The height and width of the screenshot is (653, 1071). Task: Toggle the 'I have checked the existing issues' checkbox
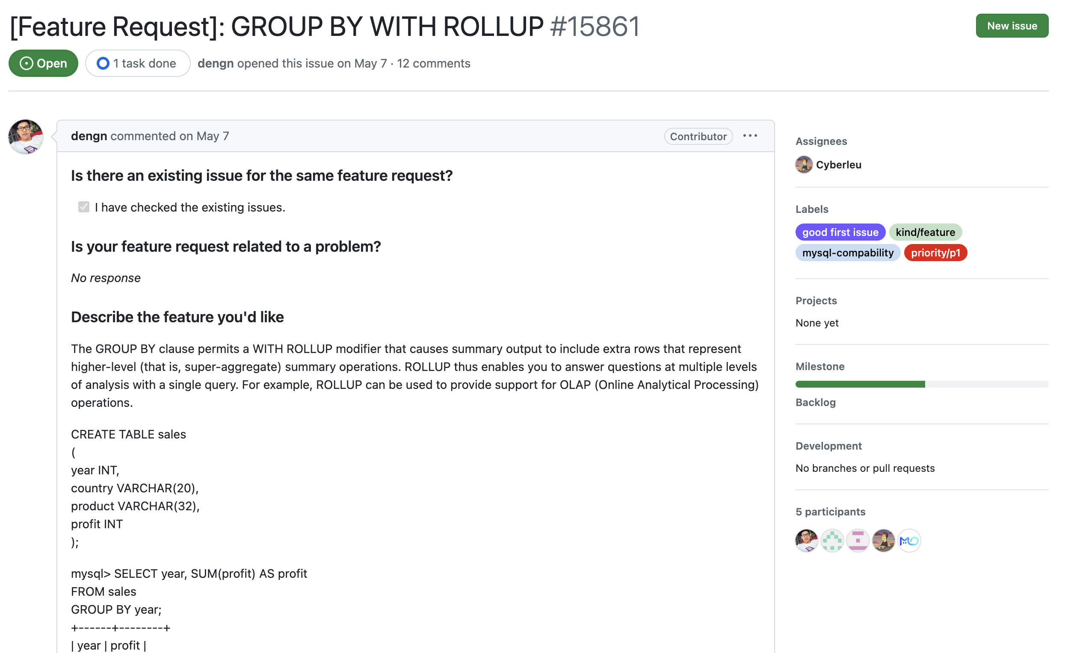click(84, 207)
